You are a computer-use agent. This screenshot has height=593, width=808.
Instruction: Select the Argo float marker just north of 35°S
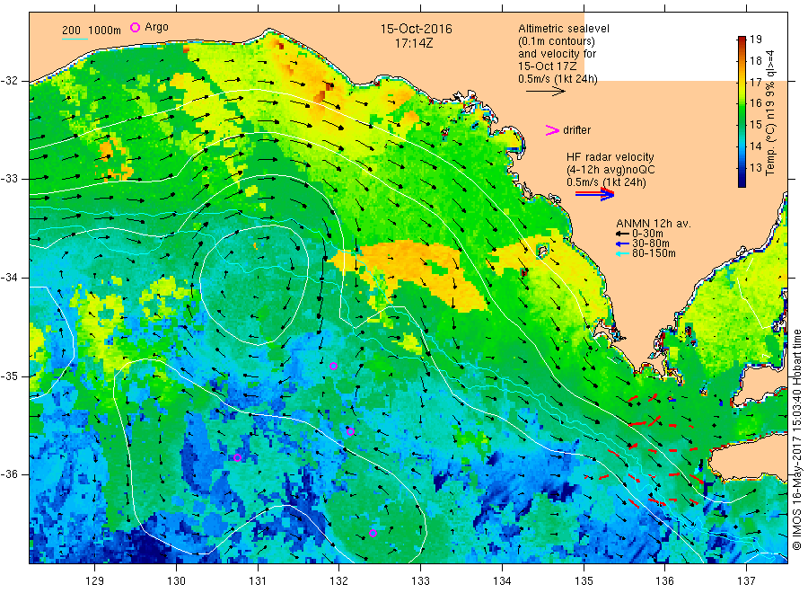tap(333, 366)
